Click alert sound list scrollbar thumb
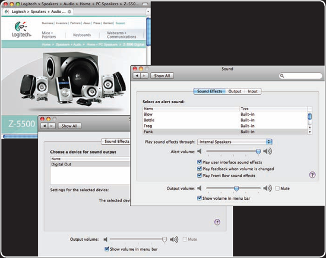 tap(310, 116)
